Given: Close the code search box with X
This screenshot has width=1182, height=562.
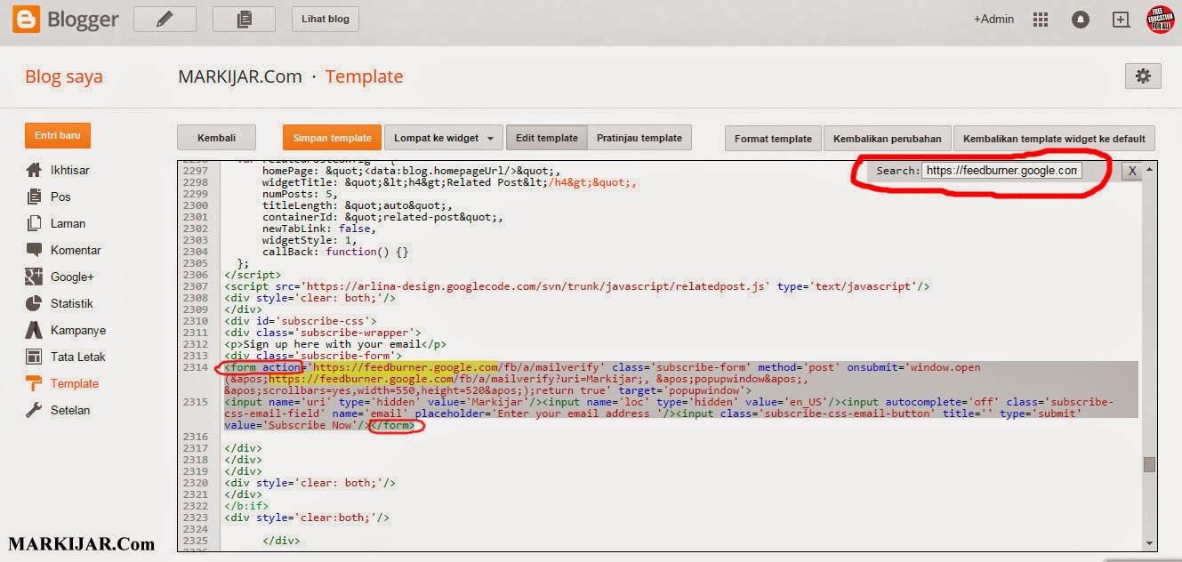Looking at the screenshot, I should point(1131,171).
